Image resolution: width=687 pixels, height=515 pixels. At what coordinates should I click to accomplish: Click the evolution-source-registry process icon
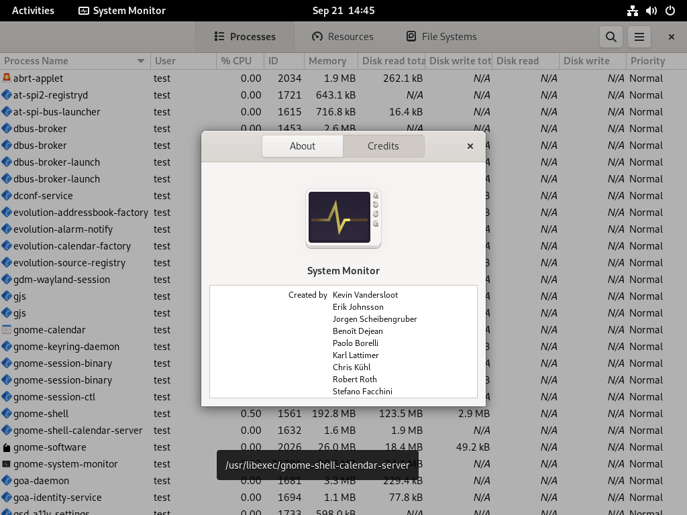(7, 262)
